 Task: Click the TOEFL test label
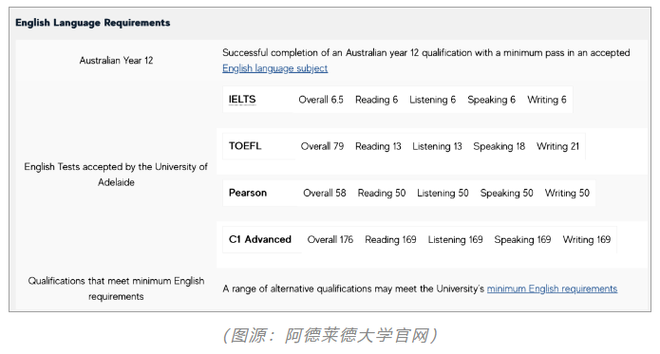tap(245, 146)
